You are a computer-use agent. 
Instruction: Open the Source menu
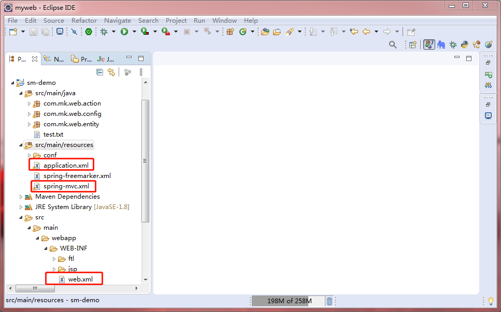54,20
